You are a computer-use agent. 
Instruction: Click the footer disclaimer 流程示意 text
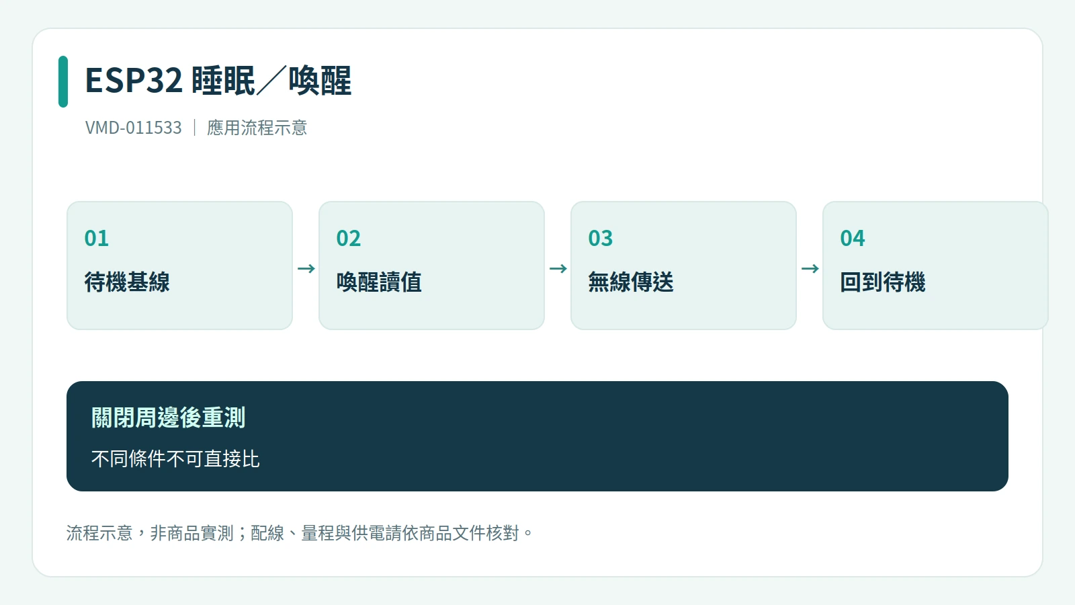299,533
